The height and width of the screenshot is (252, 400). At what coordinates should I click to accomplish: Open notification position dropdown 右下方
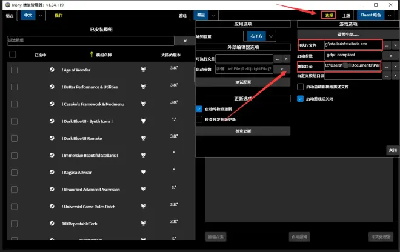coord(259,36)
